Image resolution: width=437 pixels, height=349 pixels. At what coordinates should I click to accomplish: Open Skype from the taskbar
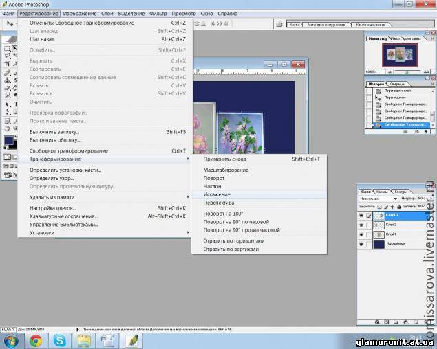59,340
